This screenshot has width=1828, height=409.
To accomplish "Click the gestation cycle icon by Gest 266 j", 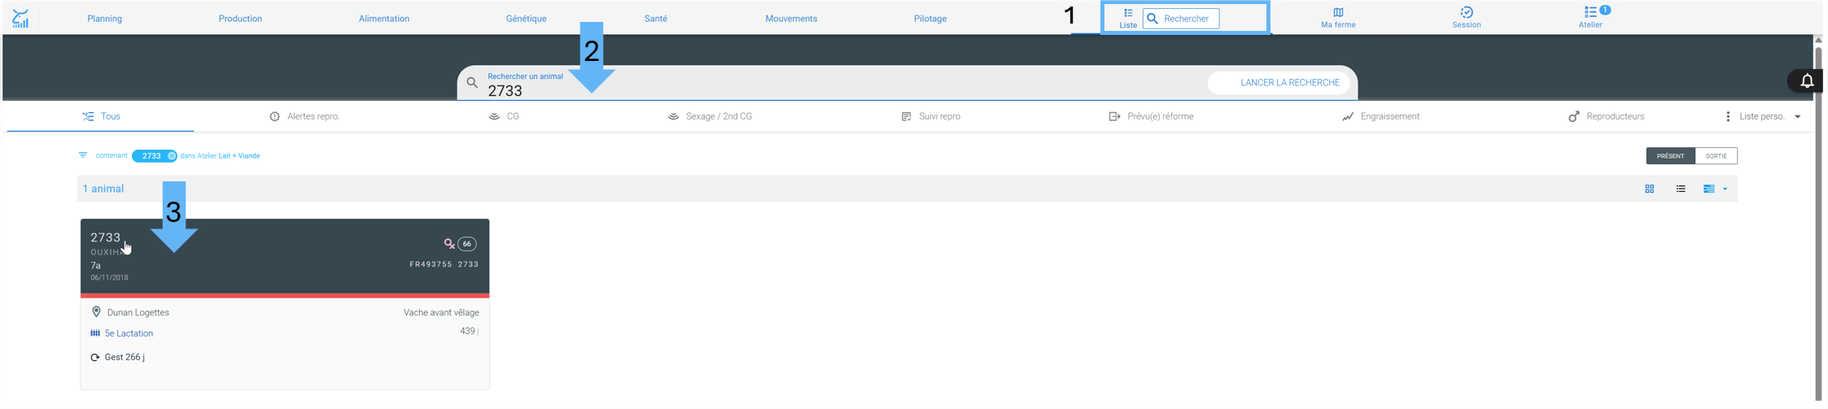I will click(95, 357).
